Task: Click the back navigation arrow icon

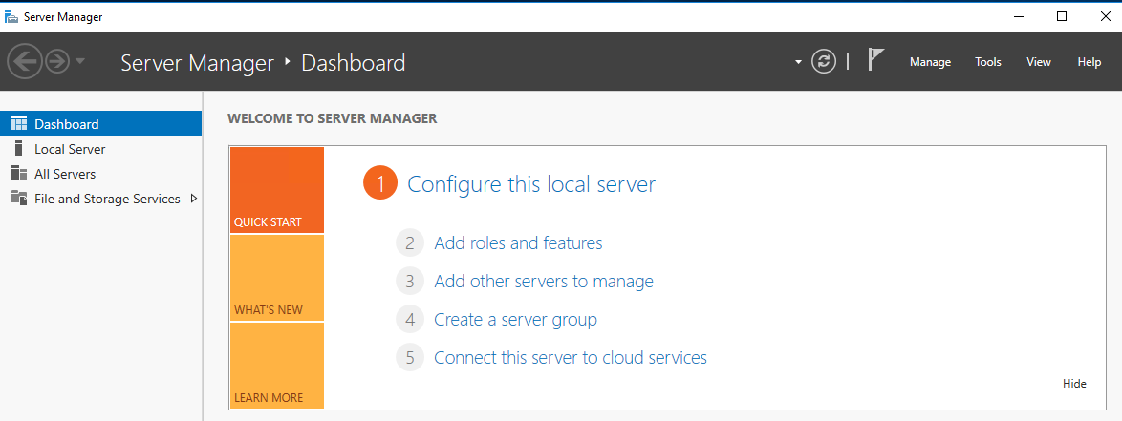Action: 24,62
